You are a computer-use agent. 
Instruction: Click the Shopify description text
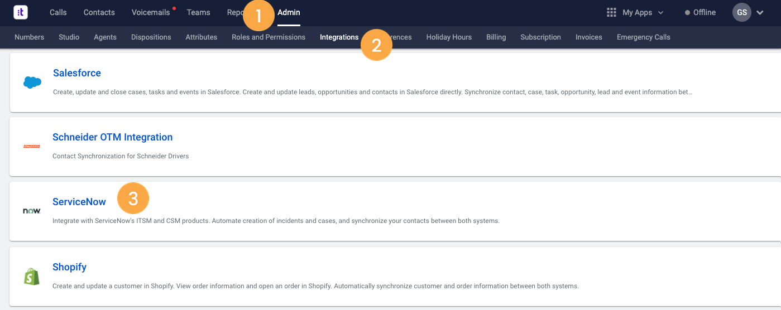(315, 286)
